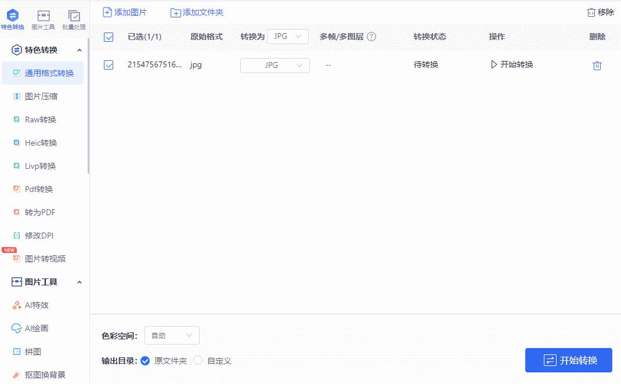Select 通用格式转换 in sidebar

[43, 73]
